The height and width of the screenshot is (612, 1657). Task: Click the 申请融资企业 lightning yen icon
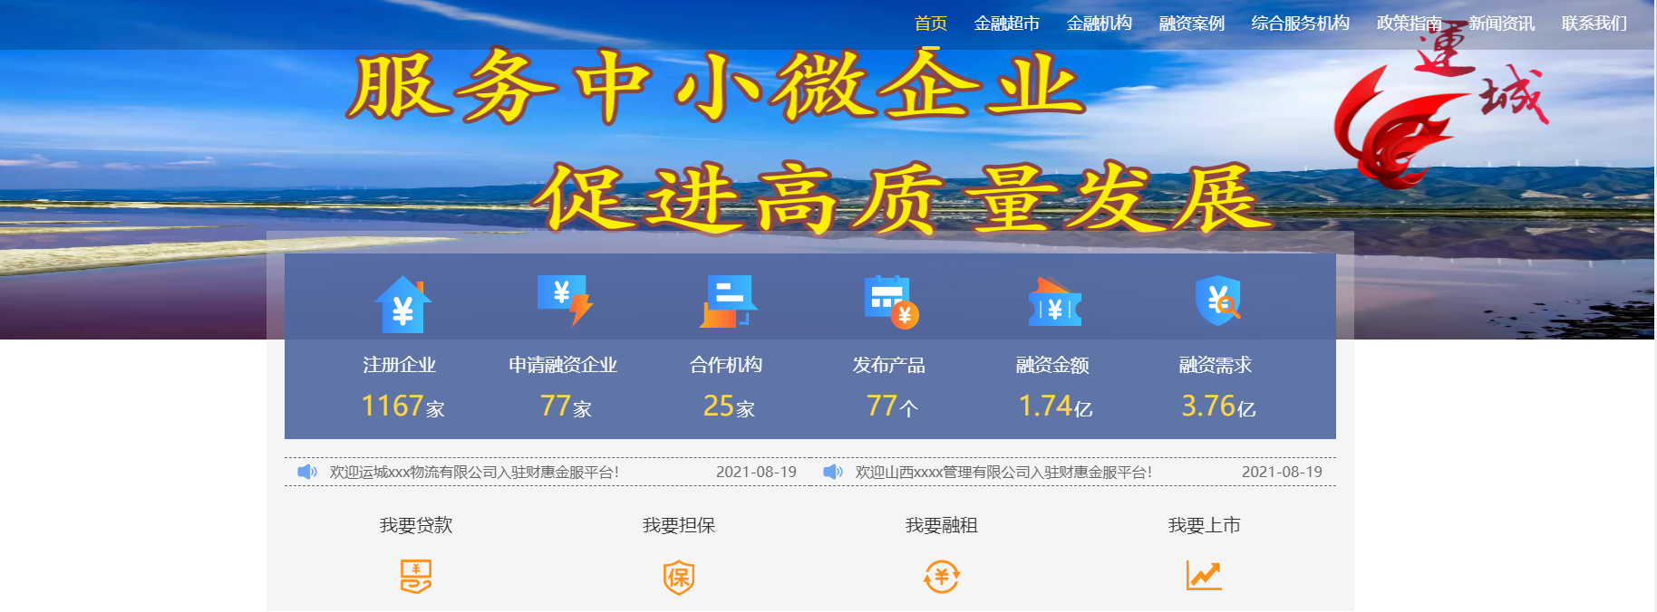565,301
